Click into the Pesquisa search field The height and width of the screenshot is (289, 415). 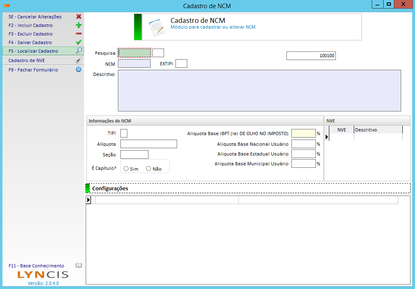click(x=134, y=53)
